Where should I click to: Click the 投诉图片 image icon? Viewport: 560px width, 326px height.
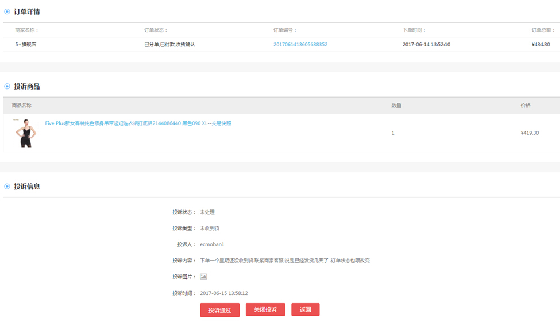click(203, 277)
